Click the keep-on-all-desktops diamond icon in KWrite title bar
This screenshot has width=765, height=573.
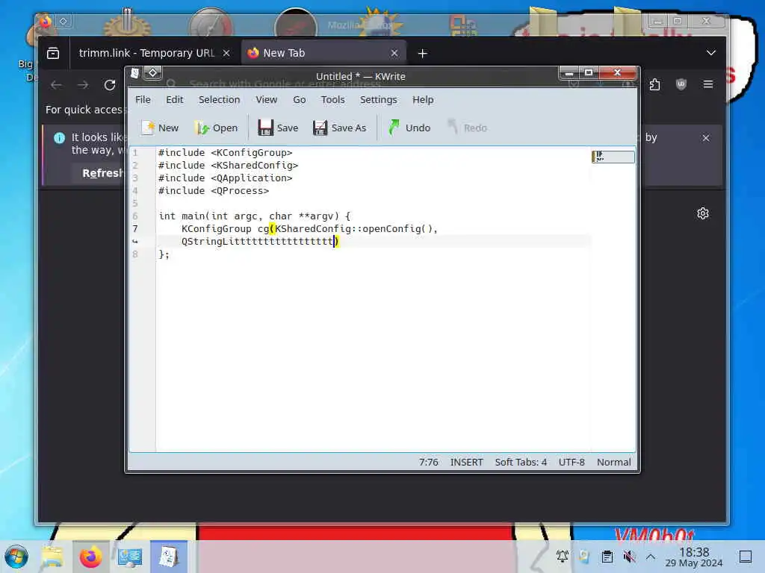pos(152,73)
